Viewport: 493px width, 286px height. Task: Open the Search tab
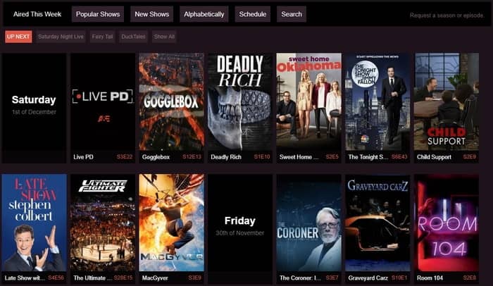click(292, 14)
